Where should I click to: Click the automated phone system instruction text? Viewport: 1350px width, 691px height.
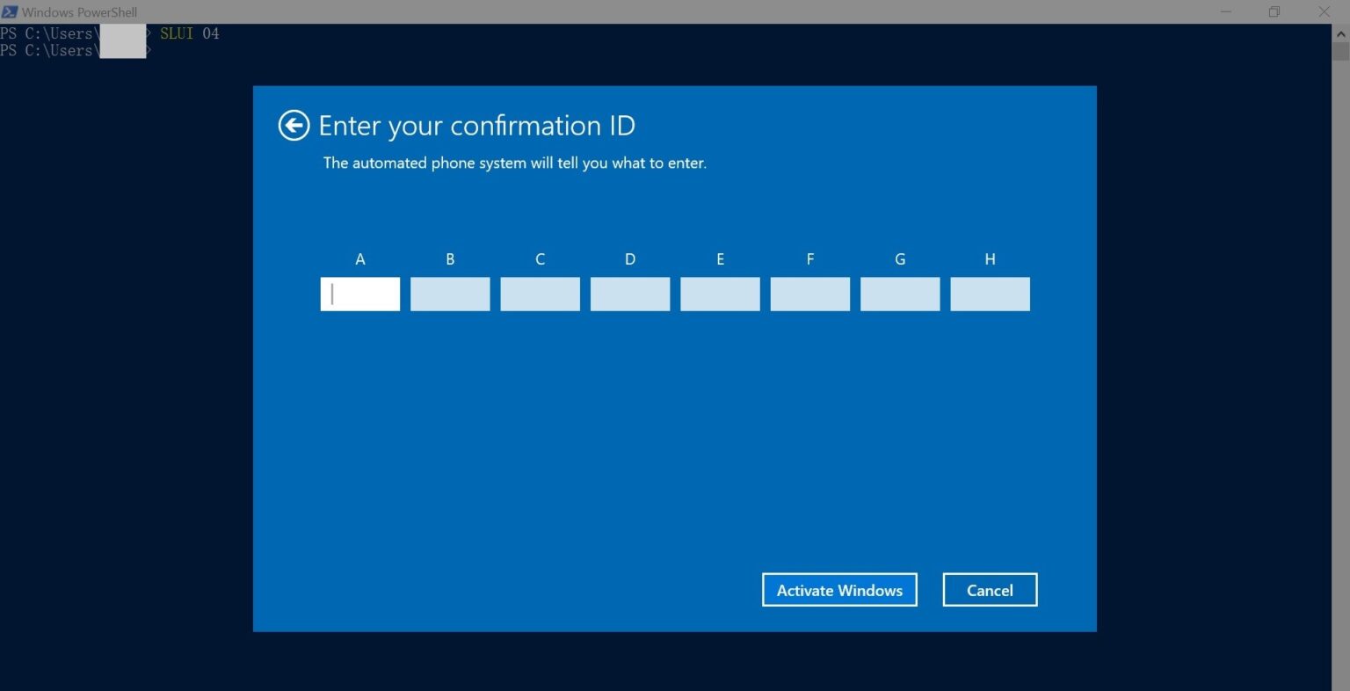(x=514, y=163)
